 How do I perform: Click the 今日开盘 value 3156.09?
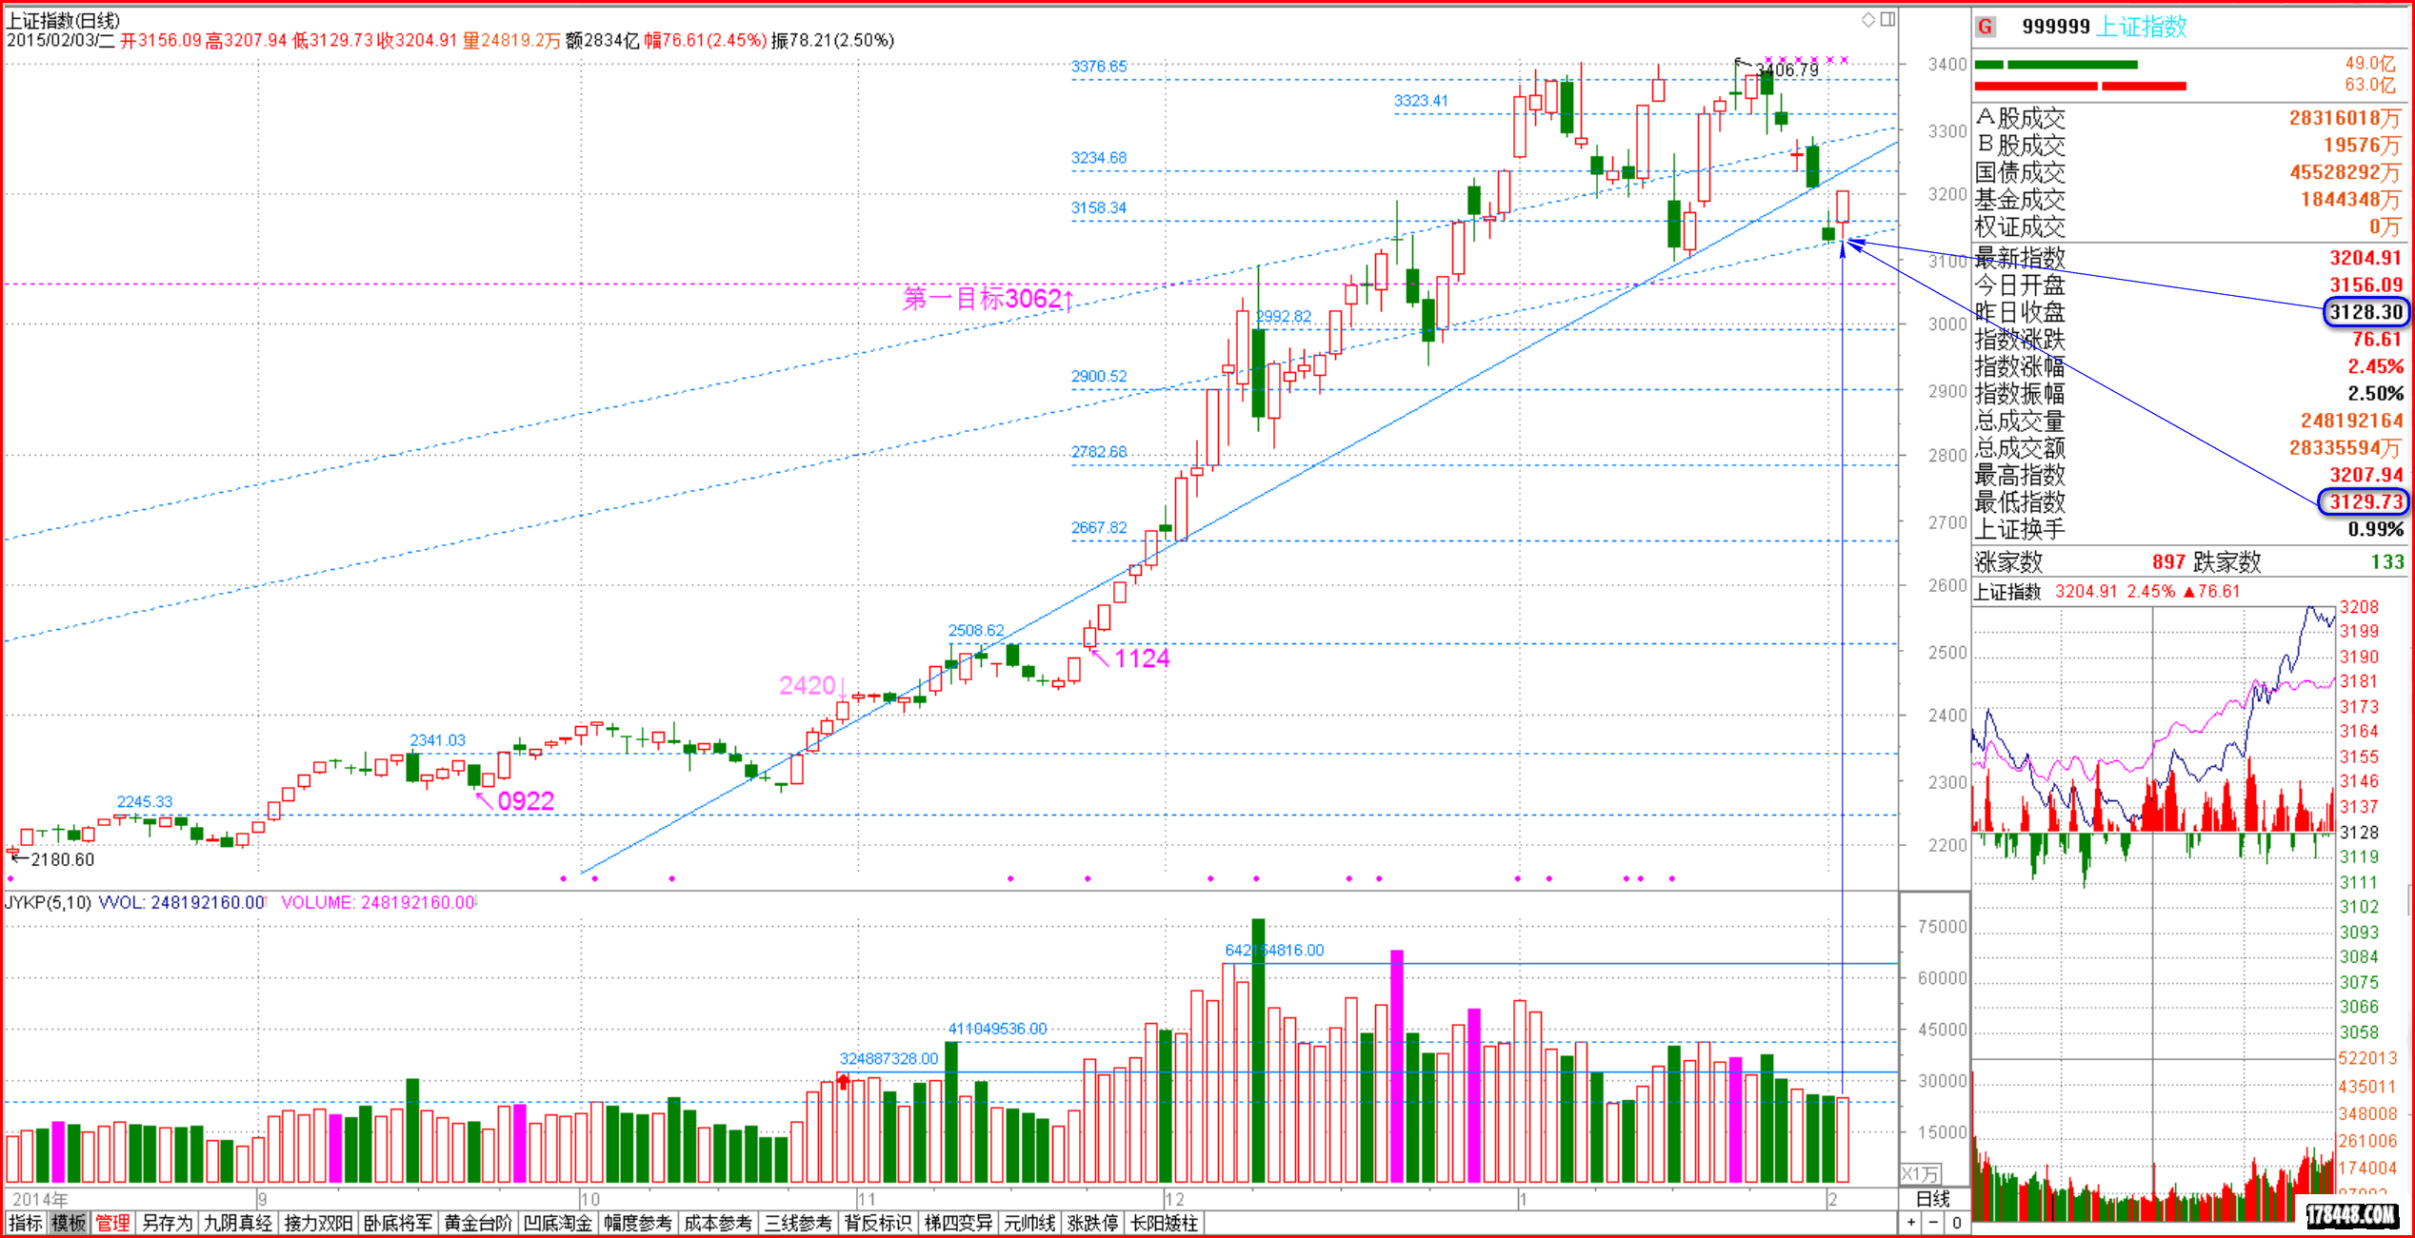[x=2365, y=285]
